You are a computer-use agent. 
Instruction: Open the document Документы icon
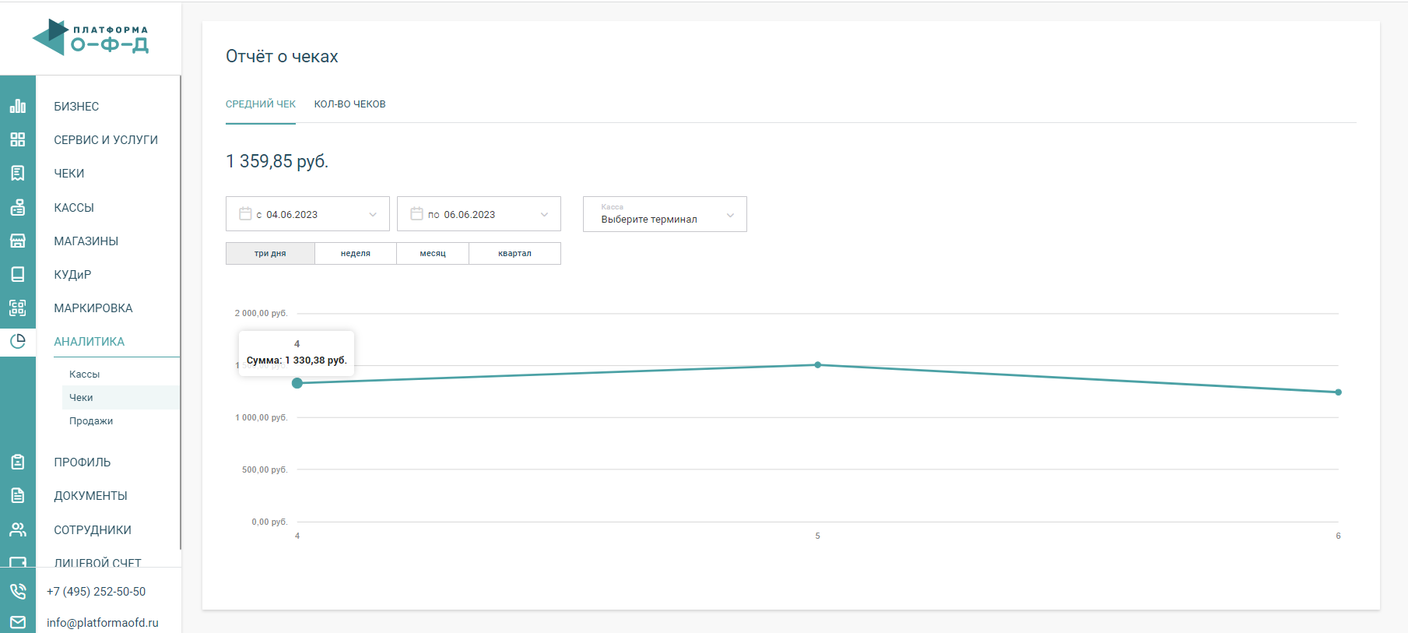click(18, 495)
